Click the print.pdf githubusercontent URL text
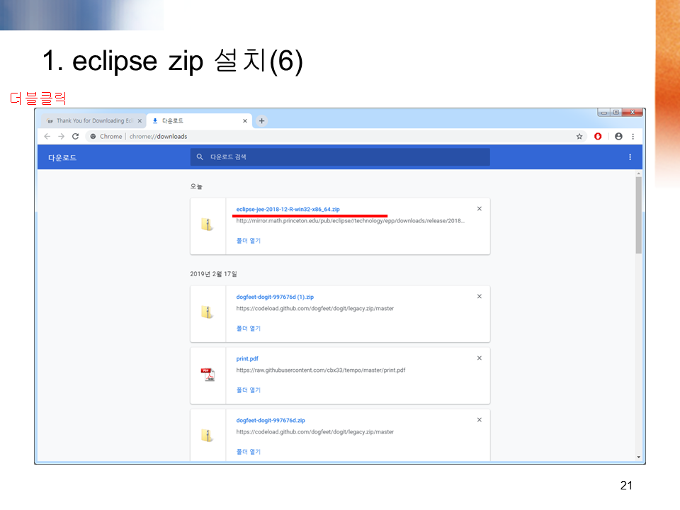This screenshot has width=680, height=510. (x=320, y=370)
